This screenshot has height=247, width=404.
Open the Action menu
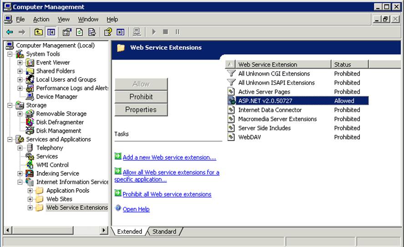point(41,19)
